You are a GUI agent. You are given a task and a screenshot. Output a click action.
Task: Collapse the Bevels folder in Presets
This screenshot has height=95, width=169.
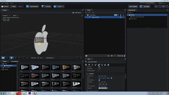1,64
